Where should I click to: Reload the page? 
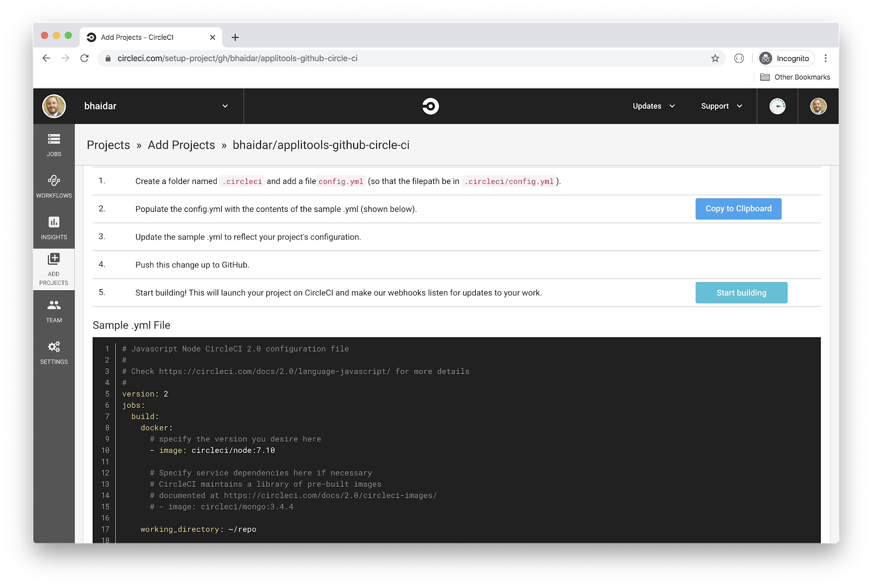[x=84, y=58]
